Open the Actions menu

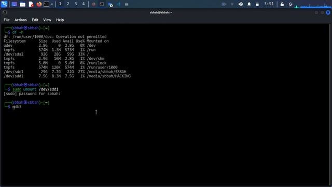tap(21, 20)
